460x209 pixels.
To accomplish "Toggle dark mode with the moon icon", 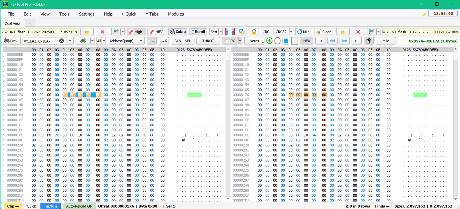I will [423, 14].
